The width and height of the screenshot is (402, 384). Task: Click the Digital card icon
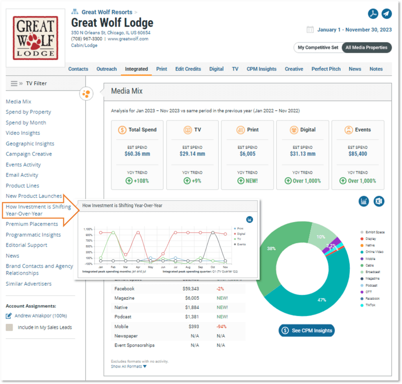294,130
